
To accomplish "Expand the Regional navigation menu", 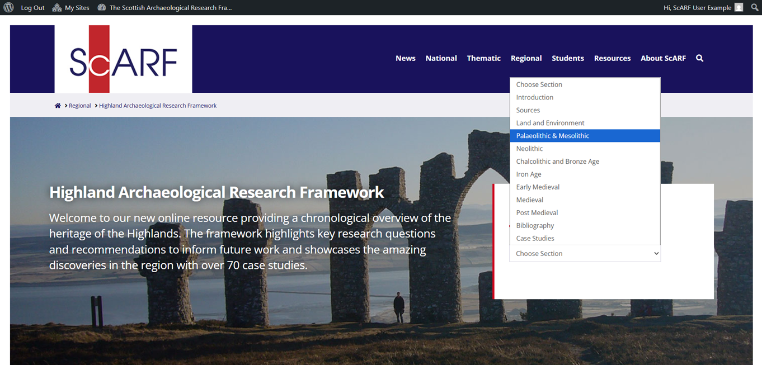I will coord(526,58).
